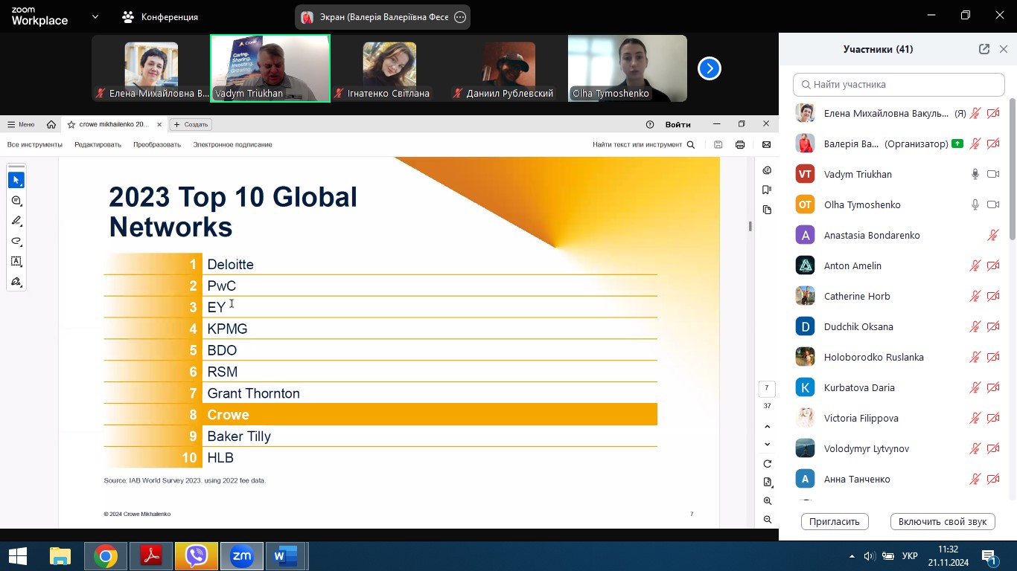Go to previous PDF page arrow
Screen dimensions: 1017x571
pos(768,427)
